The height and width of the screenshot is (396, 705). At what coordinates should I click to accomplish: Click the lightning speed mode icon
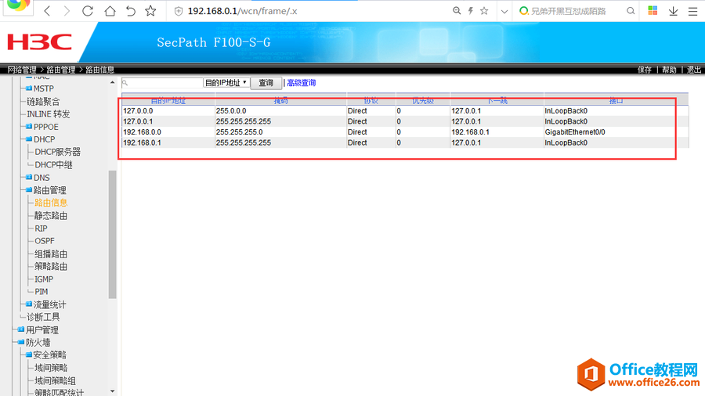[470, 11]
